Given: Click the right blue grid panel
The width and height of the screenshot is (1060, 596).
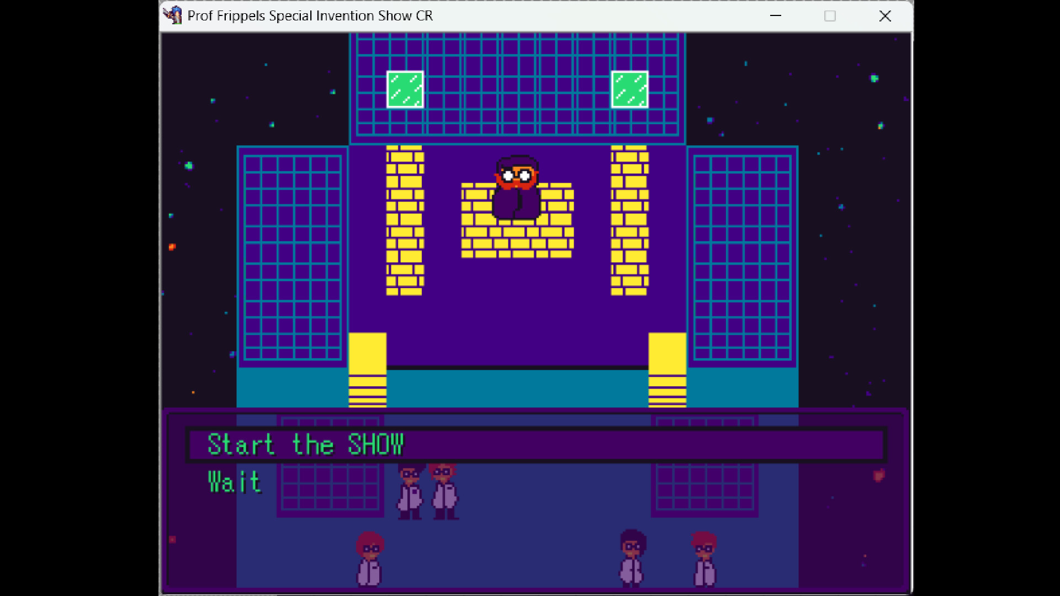Looking at the screenshot, I should (742, 257).
